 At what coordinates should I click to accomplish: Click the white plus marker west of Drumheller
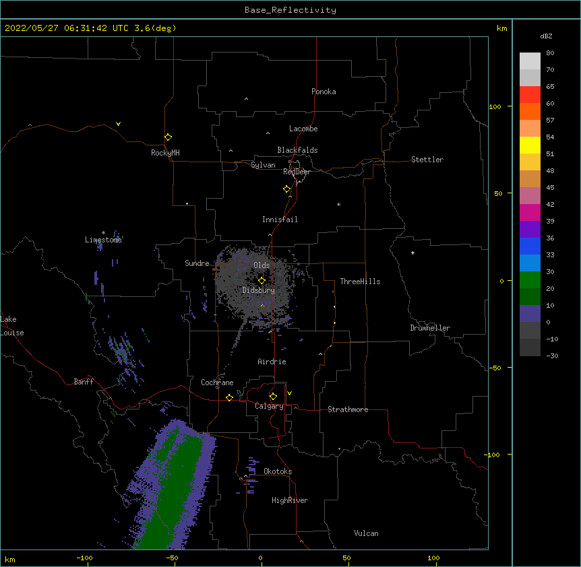pos(412,253)
